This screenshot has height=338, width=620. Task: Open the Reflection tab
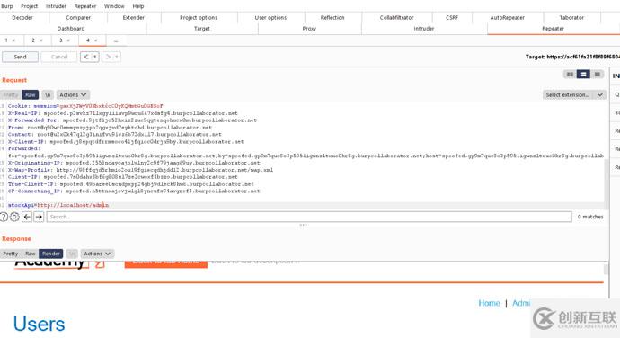pos(332,18)
